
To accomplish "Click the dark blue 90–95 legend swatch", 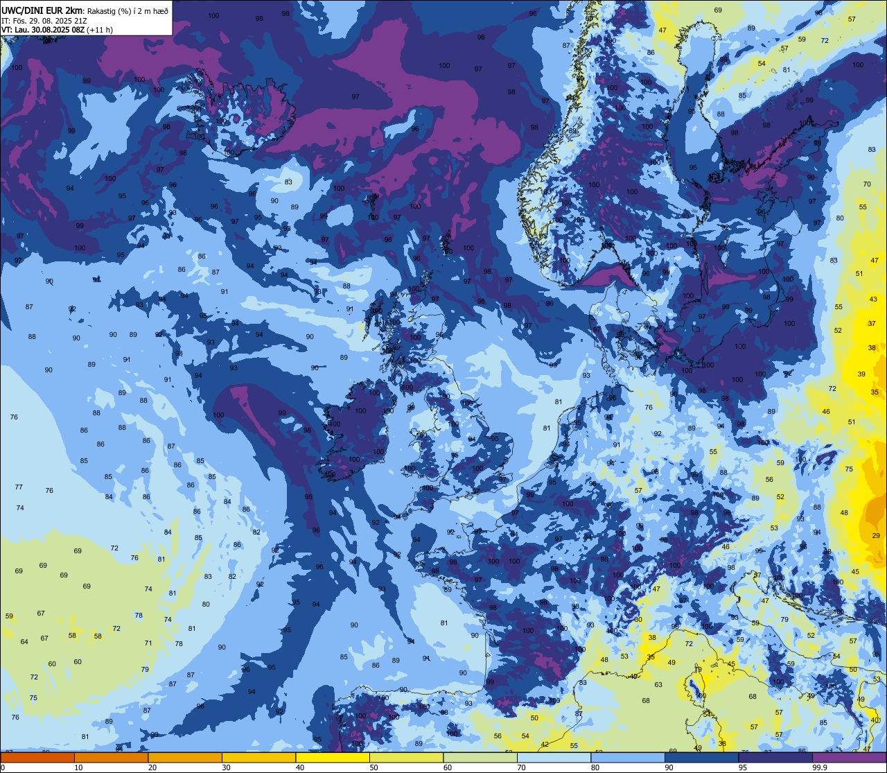I will pos(701,757).
